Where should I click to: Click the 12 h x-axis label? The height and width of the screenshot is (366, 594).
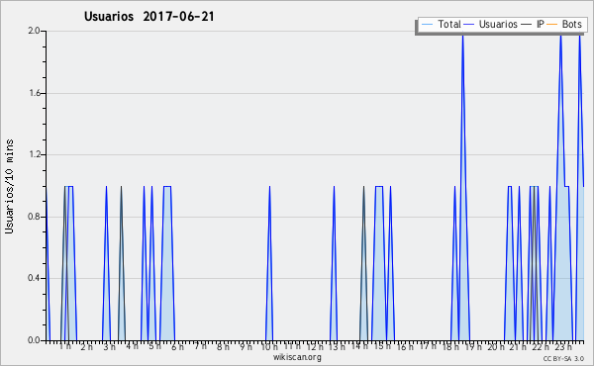[x=315, y=346]
